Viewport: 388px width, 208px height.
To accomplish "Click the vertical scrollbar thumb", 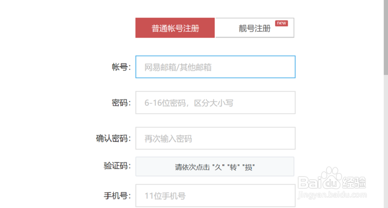I will coord(386,37).
